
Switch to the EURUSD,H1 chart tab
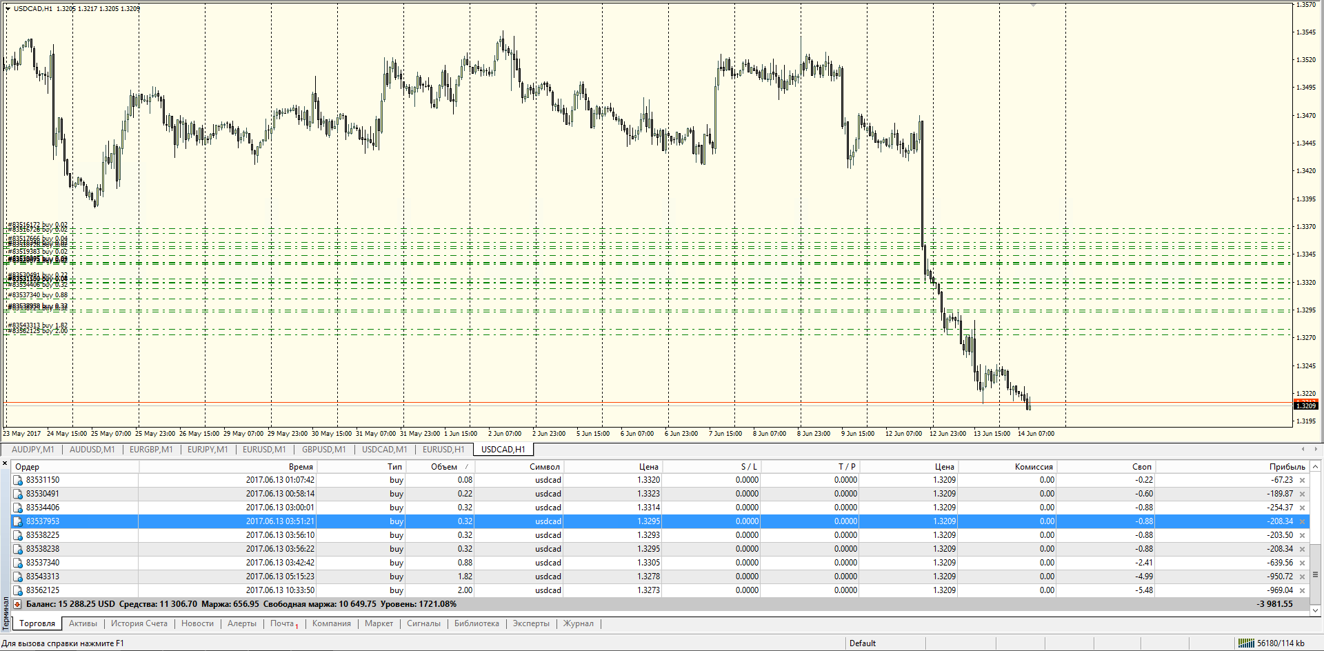[x=443, y=450]
